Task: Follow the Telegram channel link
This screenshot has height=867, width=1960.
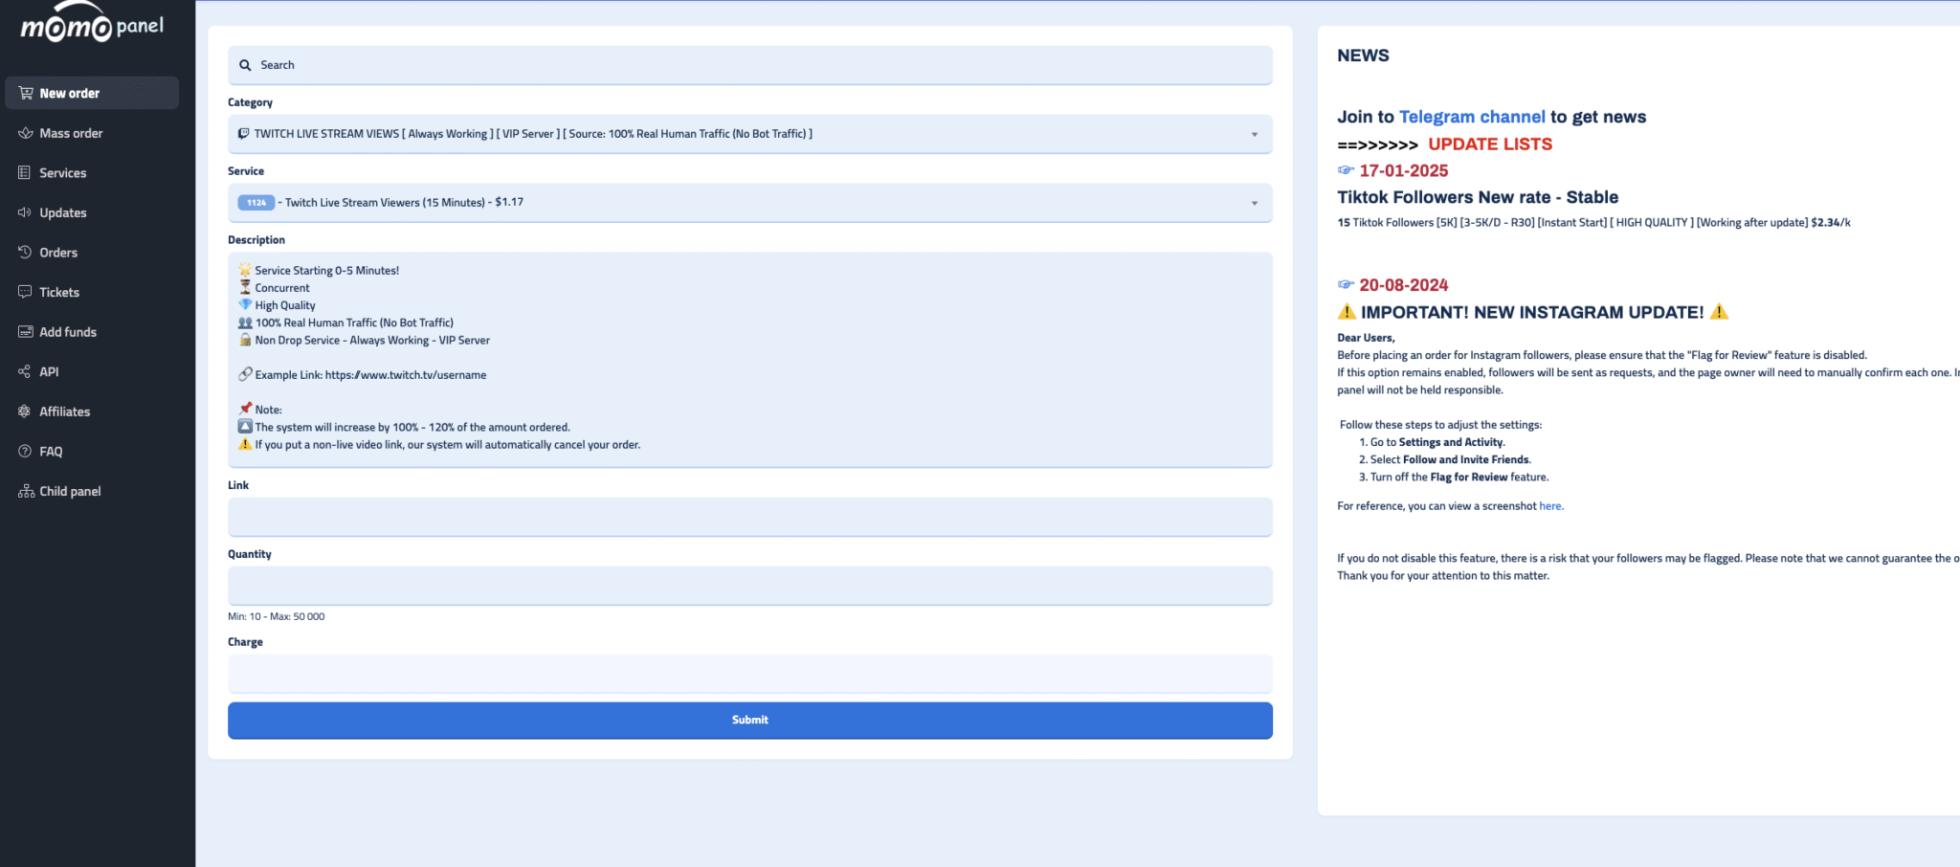Action: click(x=1471, y=117)
